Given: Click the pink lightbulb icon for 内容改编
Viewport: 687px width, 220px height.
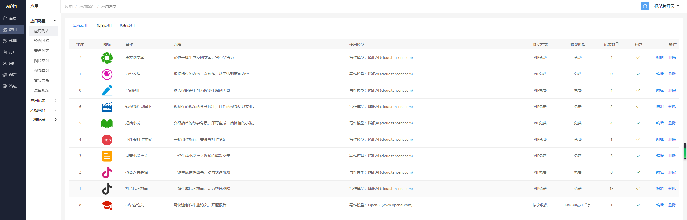Looking at the screenshot, I should pyautogui.click(x=107, y=74).
